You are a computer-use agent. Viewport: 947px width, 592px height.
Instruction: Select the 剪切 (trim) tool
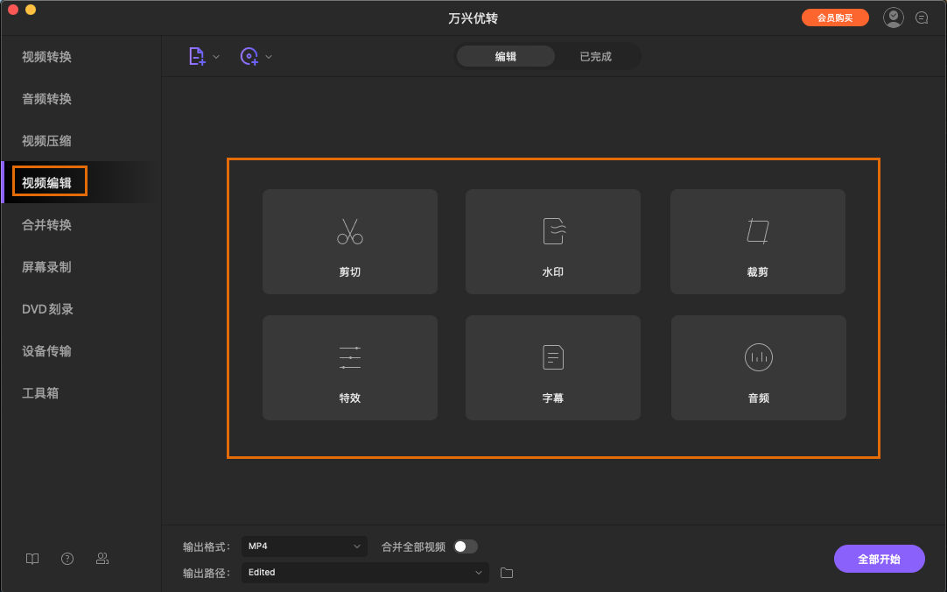(349, 242)
